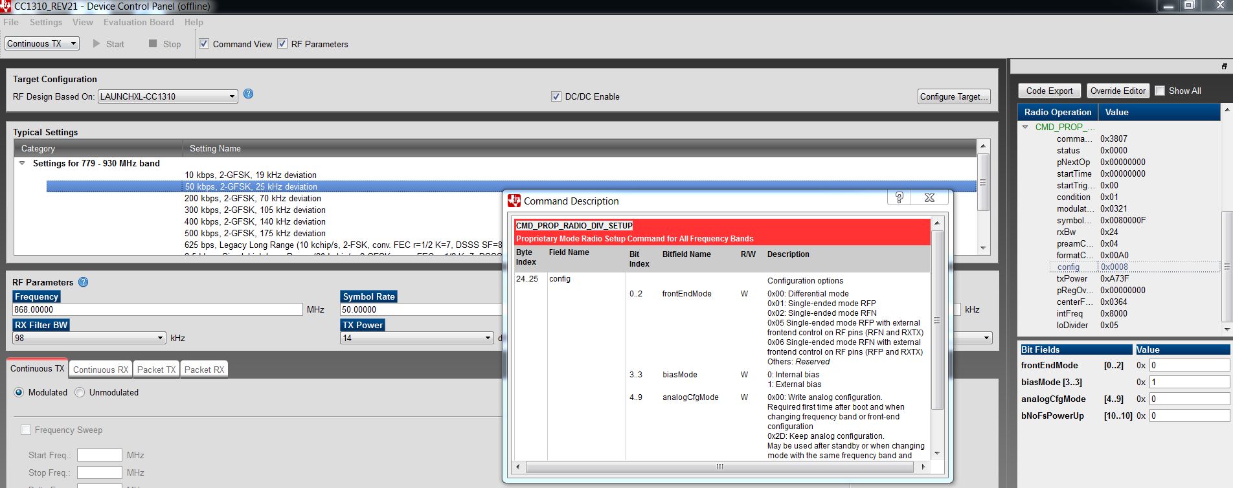Select the rxBw row in Radio Operation
The width and height of the screenshot is (1233, 488).
click(1120, 232)
